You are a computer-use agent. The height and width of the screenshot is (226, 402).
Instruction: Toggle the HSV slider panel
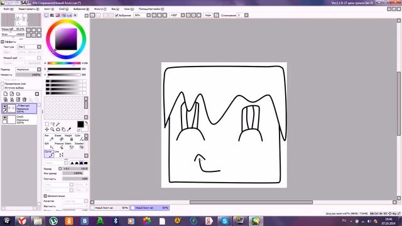58,15
